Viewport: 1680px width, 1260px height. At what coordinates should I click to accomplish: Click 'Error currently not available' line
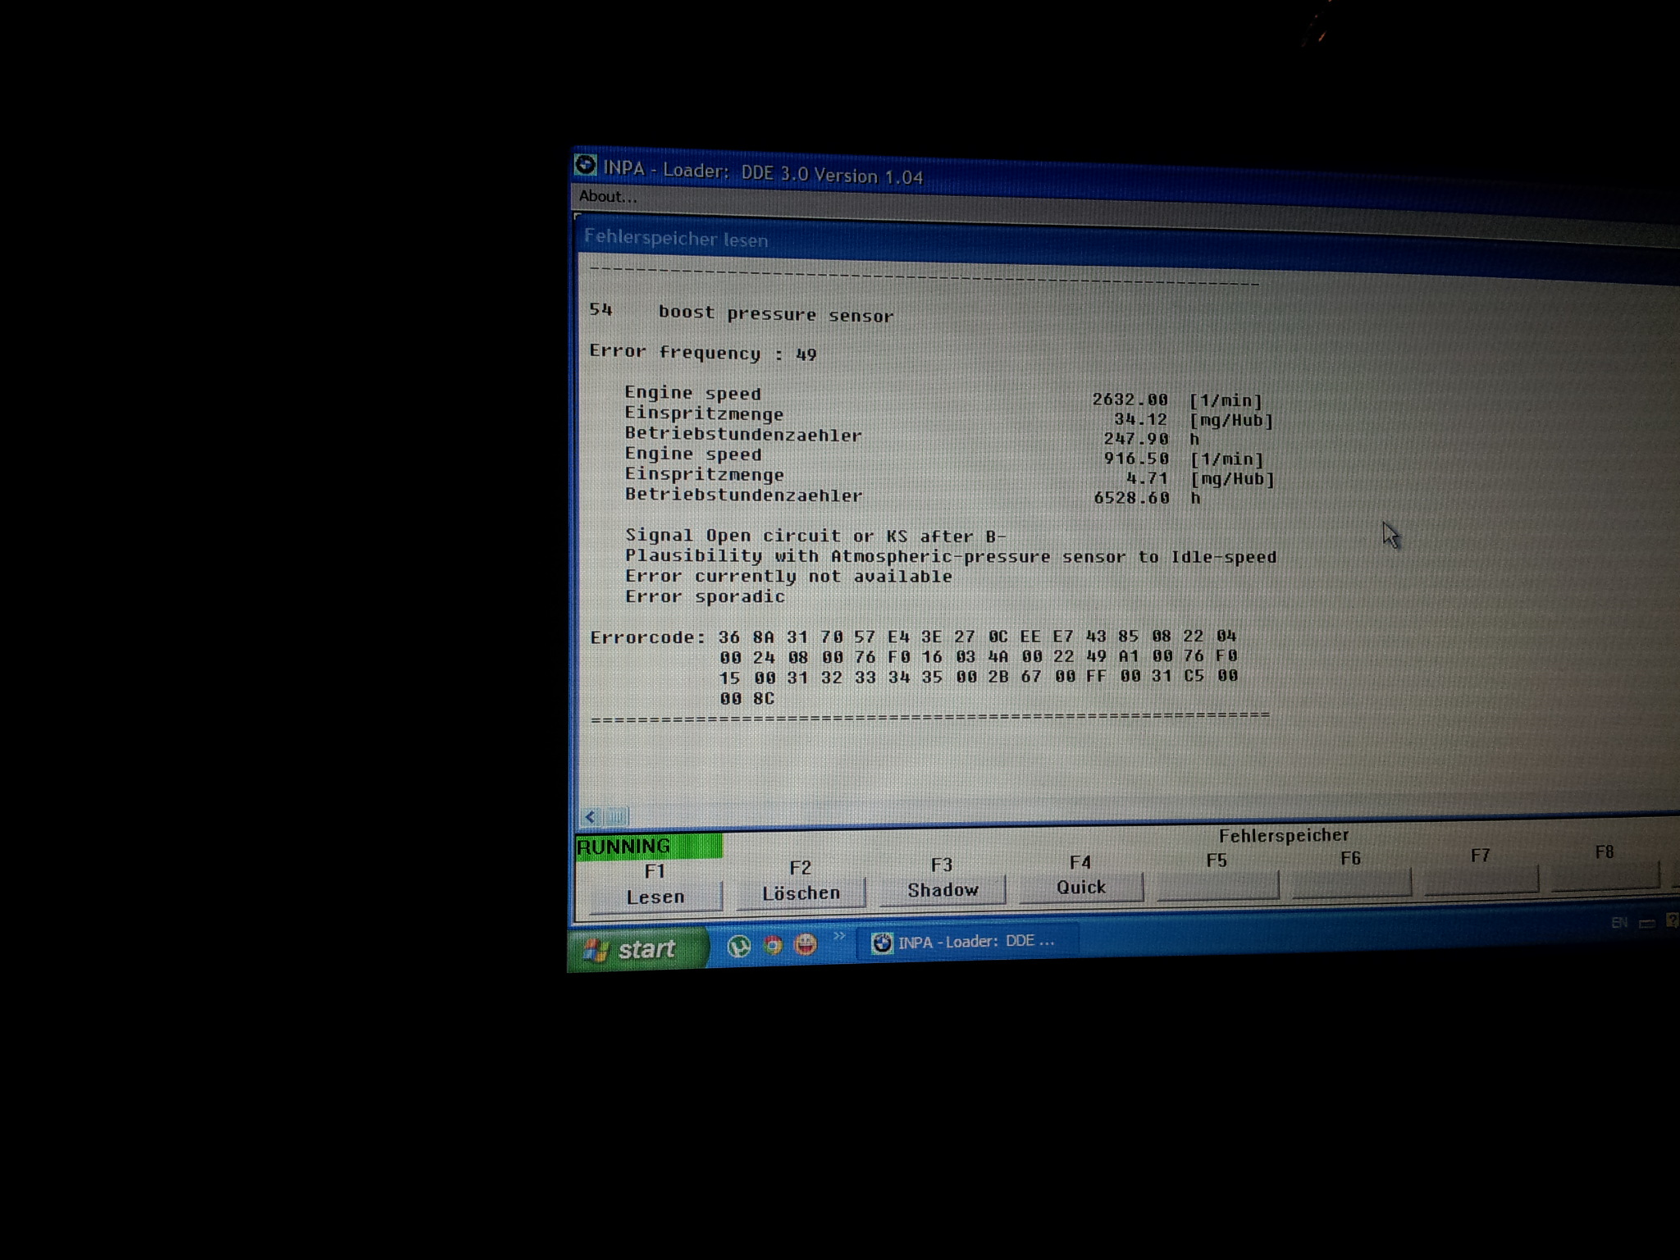(x=788, y=576)
